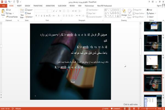Image resolution: width=165 pixels, height=110 pixels.
Task: Switch to Slide Sorter view in status bar
Action: pos(130,109)
